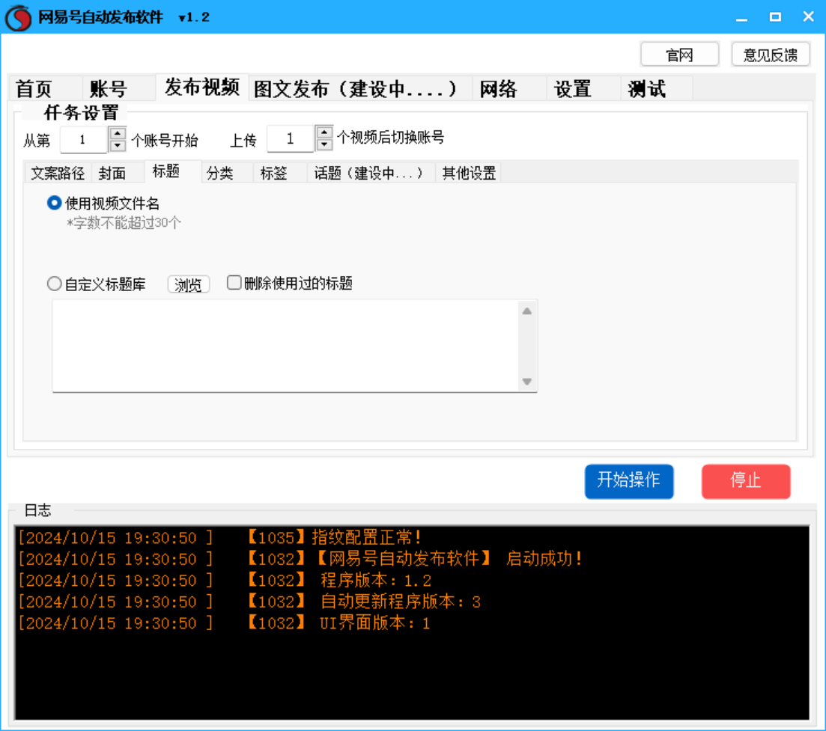Click the upload video count field

pos(291,139)
